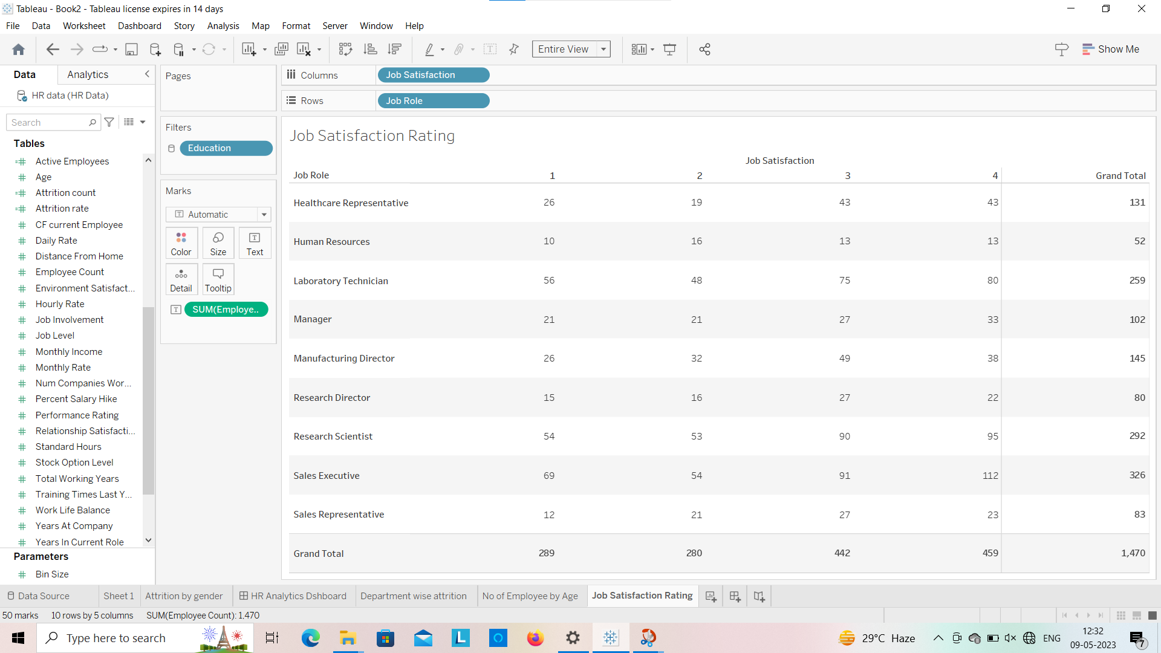Screen dimensions: 1161x653
Task: Sort ascending using toolbar icon
Action: point(370,50)
